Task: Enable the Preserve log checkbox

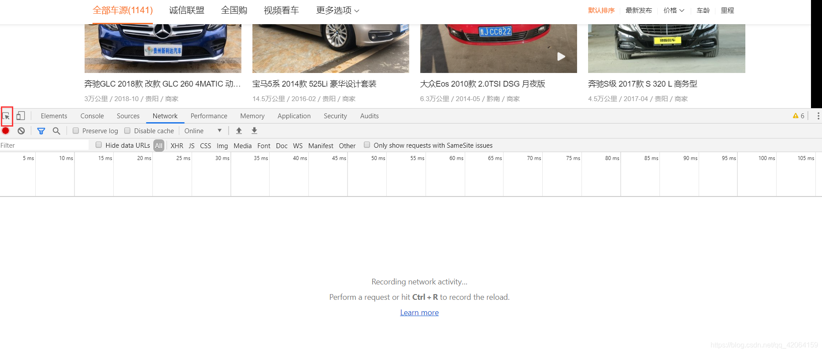Action: (x=76, y=131)
